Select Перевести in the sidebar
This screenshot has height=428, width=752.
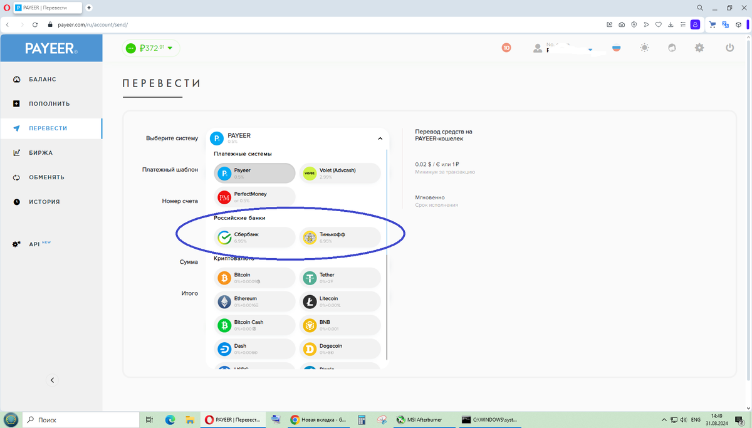51,128
